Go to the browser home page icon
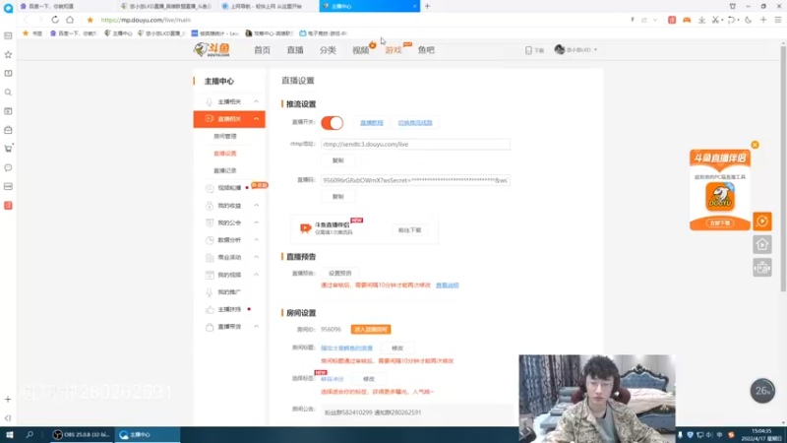Viewport: 787px width, 443px height. point(70,20)
